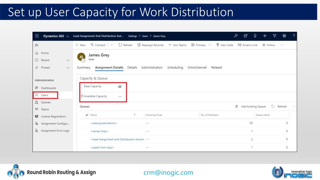
Task: Click Refresh in the Queues subgrid
Action: tap(279, 107)
